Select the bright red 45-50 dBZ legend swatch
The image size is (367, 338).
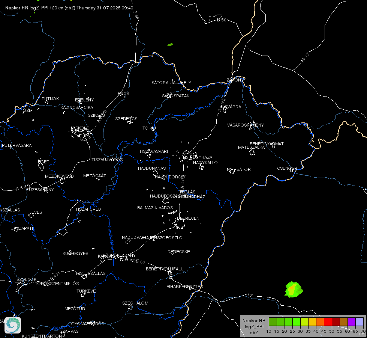tap(328, 321)
